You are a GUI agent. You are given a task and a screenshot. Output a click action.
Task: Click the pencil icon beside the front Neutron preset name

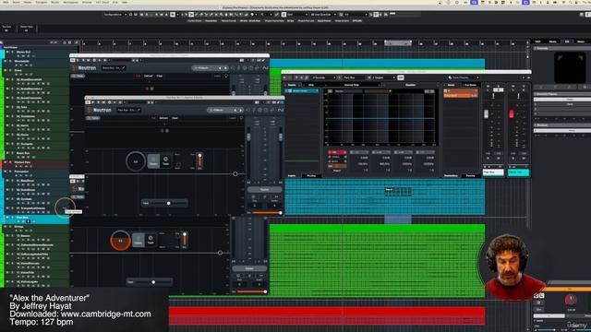[139, 110]
